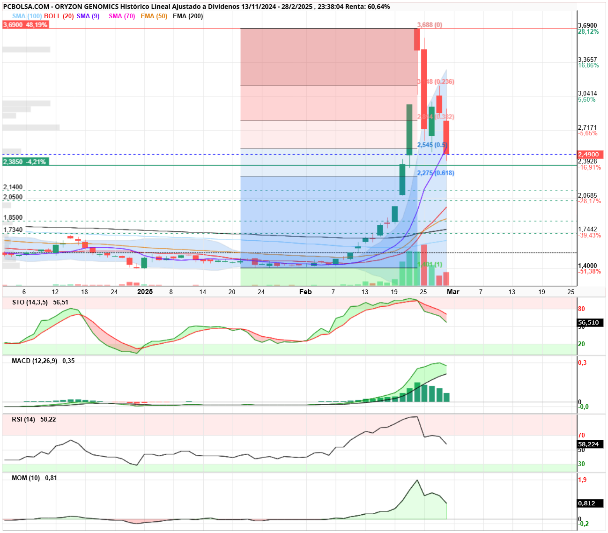Screen dimensions: 608x533
Task: Click date tick 12 on the axis
Action: coord(55,291)
